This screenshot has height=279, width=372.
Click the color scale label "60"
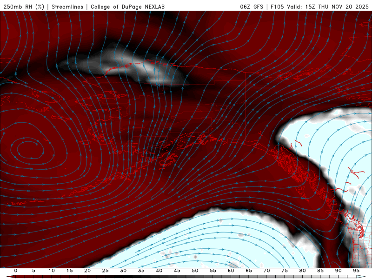pyautogui.click(x=231, y=271)
